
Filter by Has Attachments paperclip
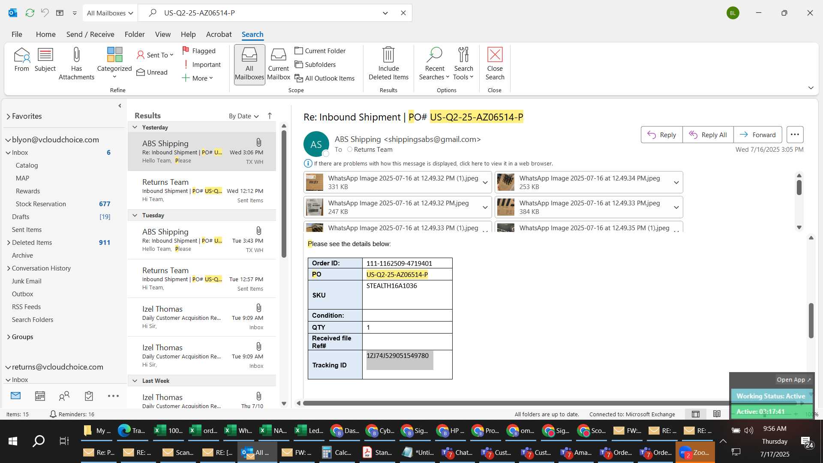(76, 64)
